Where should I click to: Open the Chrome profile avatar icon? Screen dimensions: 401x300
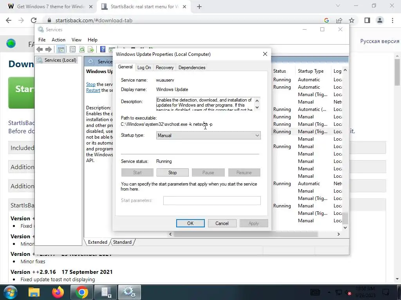[x=380, y=20]
